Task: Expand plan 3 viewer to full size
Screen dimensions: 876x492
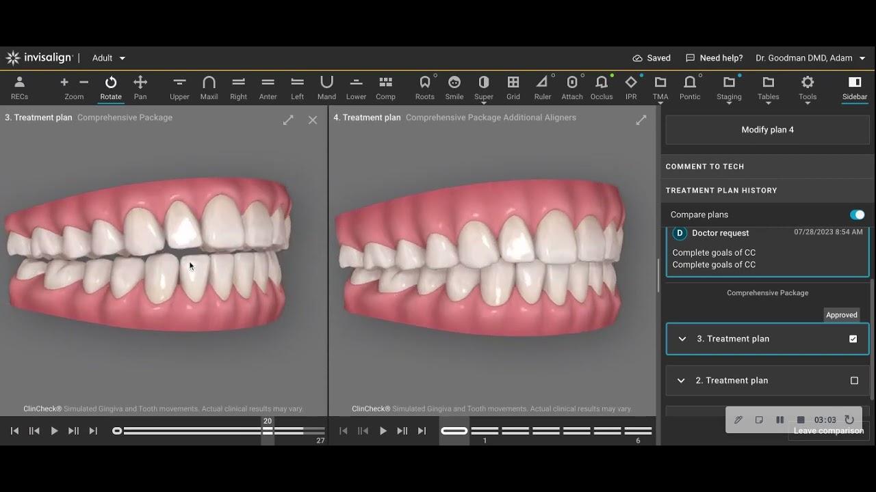Action: (288, 120)
